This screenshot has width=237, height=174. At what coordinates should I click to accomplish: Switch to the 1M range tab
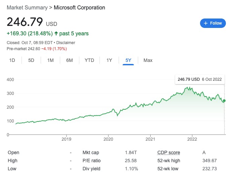[x=50, y=60]
